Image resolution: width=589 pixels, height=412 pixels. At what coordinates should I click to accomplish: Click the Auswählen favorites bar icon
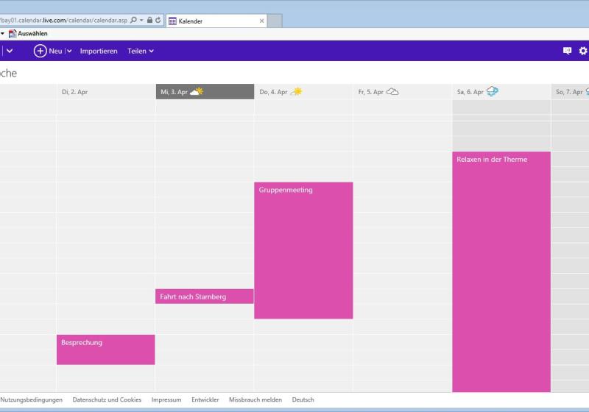13,34
